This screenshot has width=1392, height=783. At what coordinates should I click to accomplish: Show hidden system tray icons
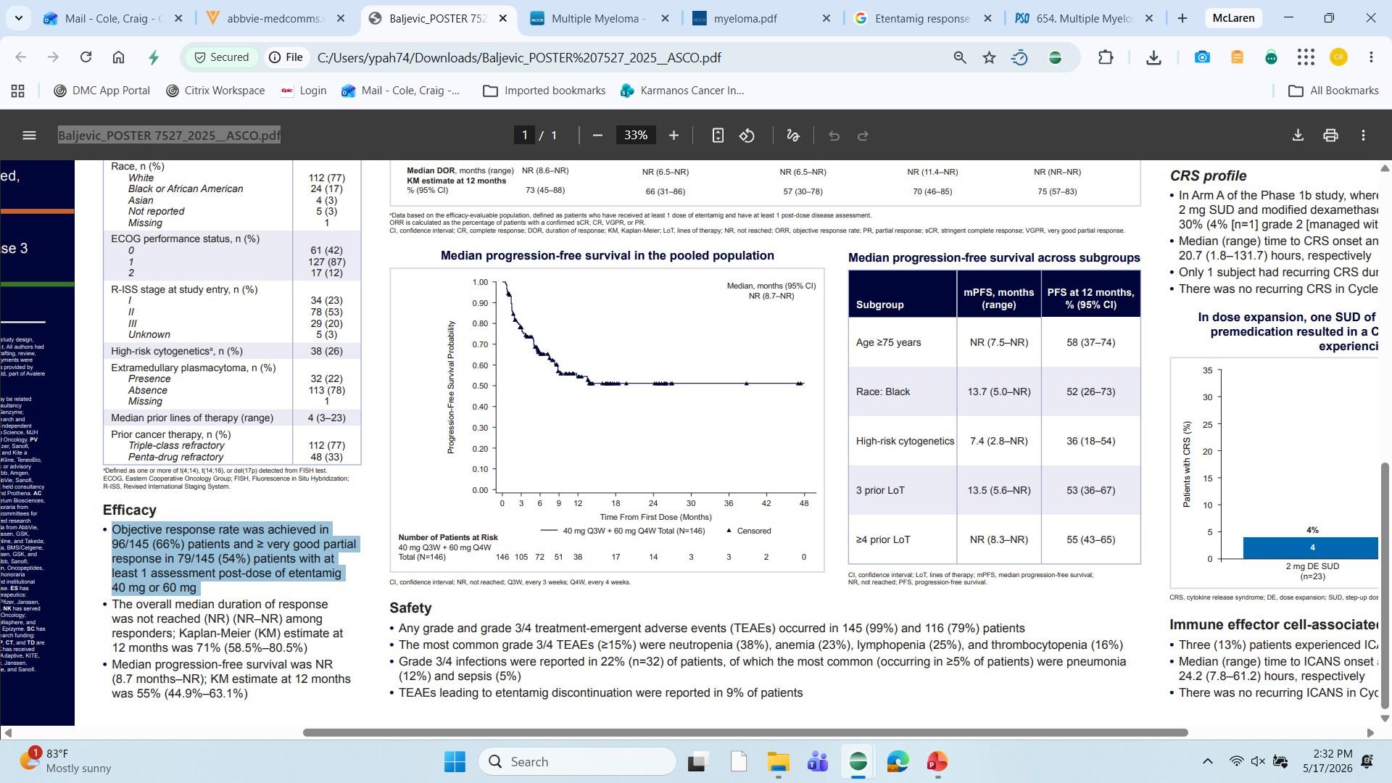pos(1207,761)
